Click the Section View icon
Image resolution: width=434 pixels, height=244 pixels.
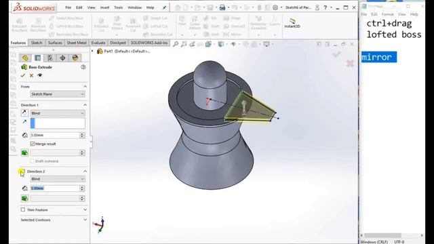(x=200, y=44)
